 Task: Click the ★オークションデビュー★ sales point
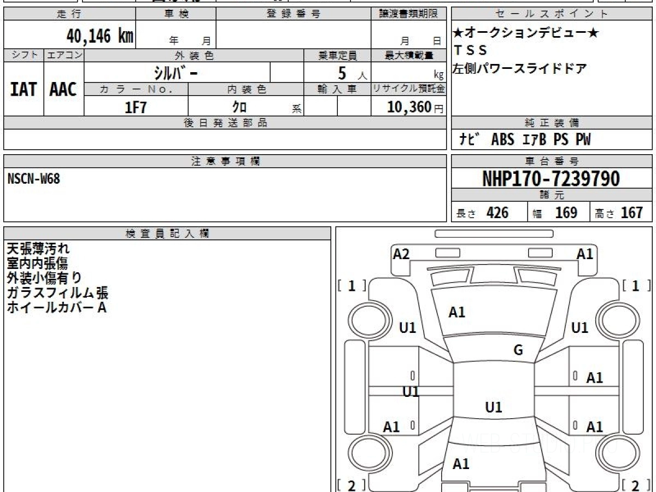click(x=526, y=33)
